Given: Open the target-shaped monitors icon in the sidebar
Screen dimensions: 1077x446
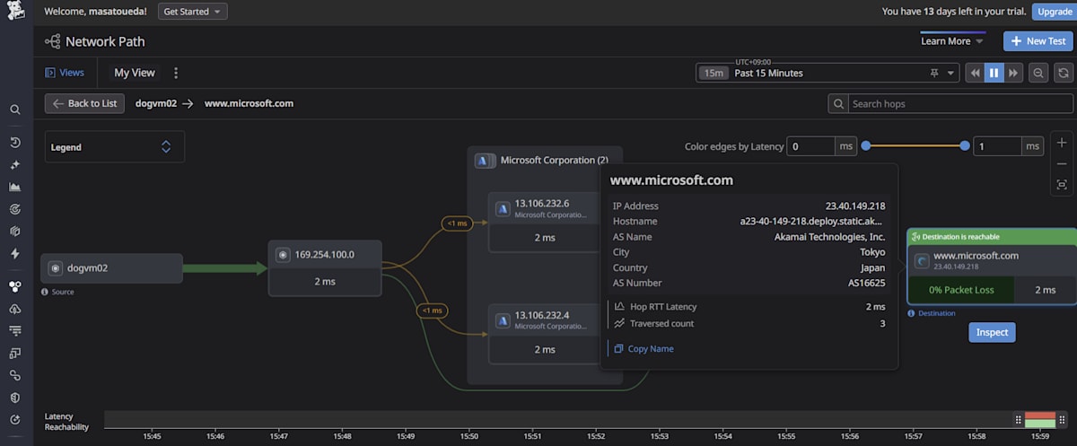Looking at the screenshot, I should click(15, 209).
